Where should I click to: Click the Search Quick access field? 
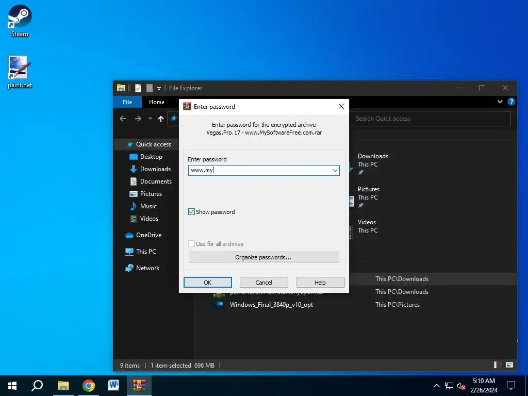[431, 119]
